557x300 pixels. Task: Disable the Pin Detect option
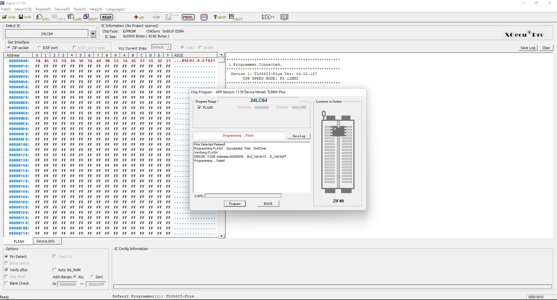7,256
